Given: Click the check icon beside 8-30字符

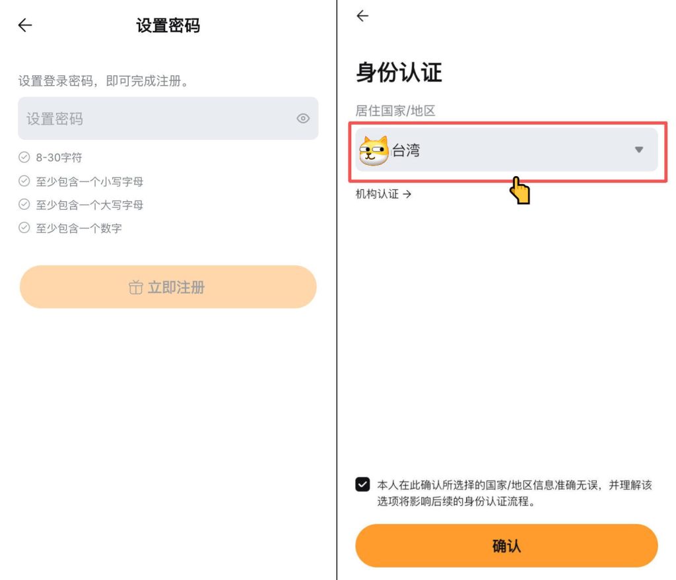Looking at the screenshot, I should click(x=24, y=158).
